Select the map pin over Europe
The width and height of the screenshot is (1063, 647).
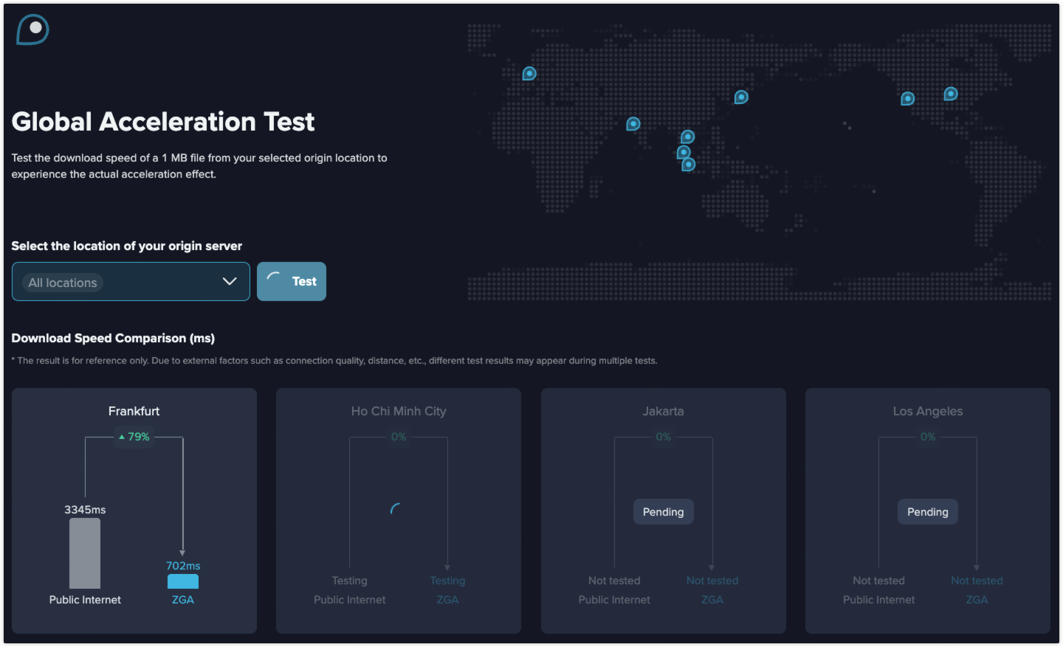(x=529, y=74)
